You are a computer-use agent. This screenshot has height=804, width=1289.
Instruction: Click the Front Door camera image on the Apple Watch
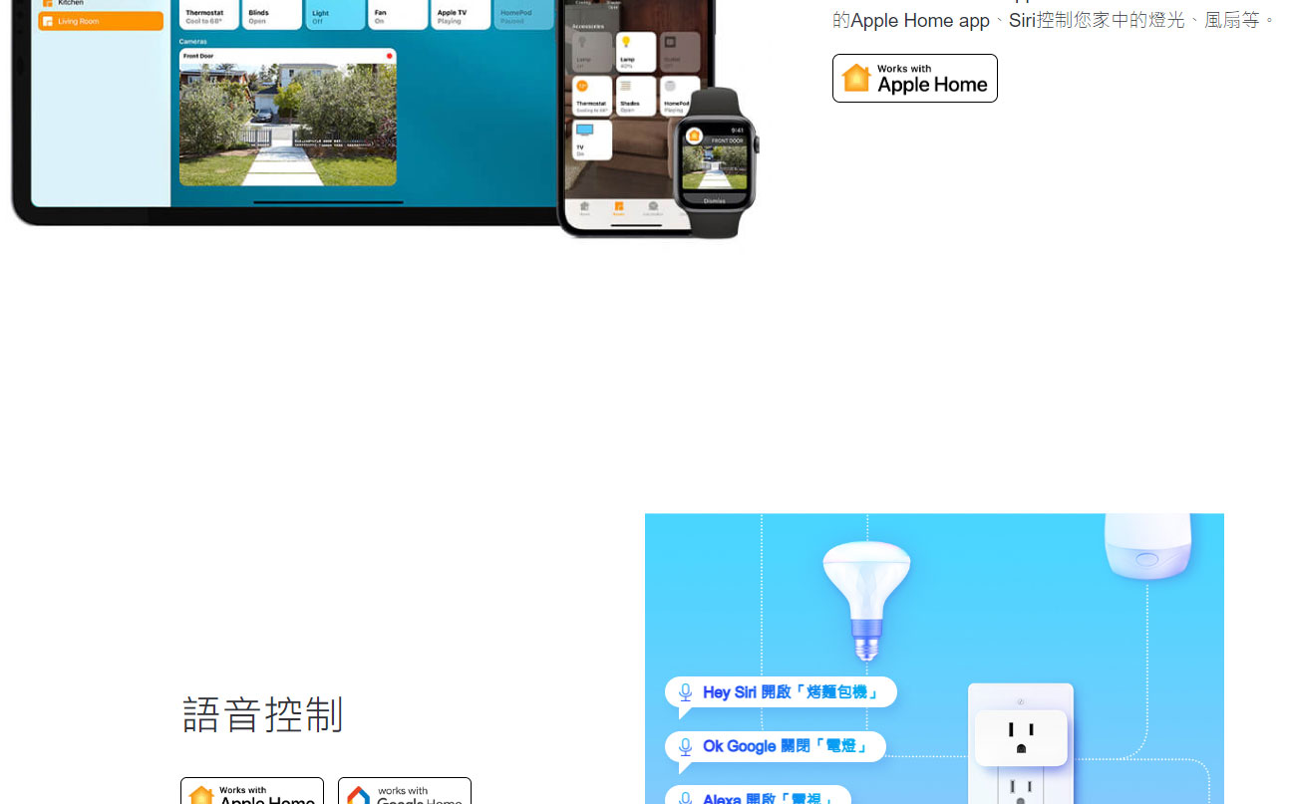pyautogui.click(x=716, y=167)
